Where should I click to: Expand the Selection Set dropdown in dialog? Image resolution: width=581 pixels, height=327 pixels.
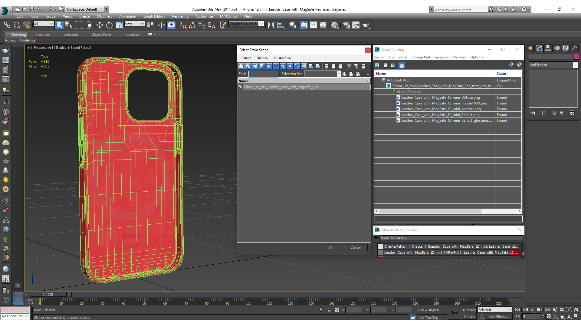(338, 74)
